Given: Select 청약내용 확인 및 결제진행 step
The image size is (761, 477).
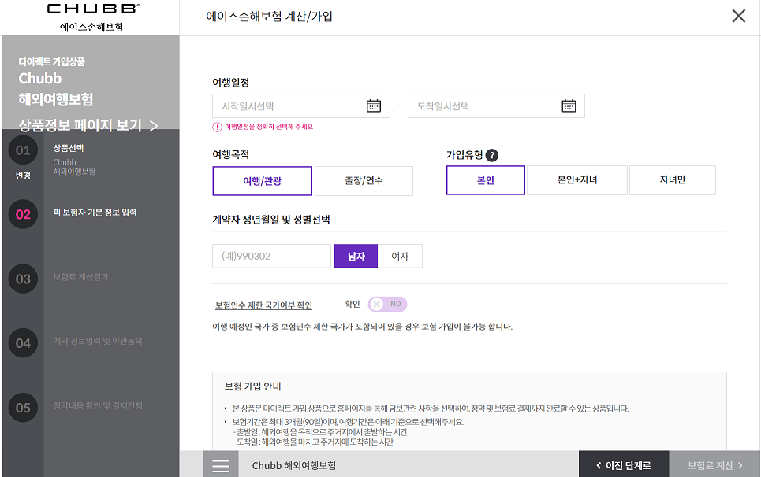Looking at the screenshot, I should (x=98, y=406).
